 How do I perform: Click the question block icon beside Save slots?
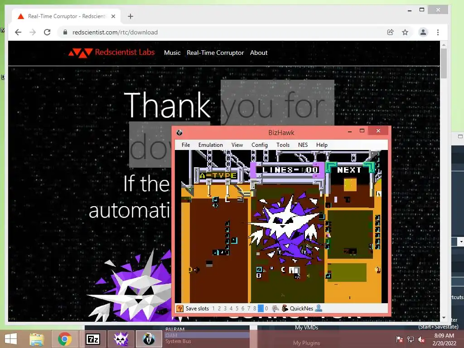179,308
